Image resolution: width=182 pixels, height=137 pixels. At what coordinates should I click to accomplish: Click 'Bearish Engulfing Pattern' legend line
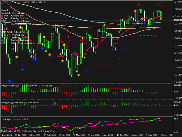tap(18, 24)
